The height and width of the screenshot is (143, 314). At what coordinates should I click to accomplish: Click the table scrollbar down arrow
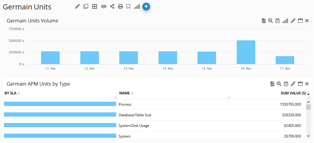(x=308, y=136)
